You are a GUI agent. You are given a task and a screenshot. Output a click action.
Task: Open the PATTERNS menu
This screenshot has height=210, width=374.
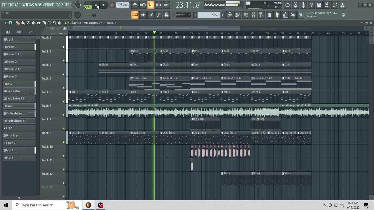(x=27, y=5)
